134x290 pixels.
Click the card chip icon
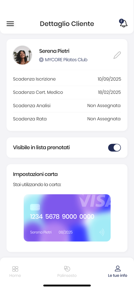coord(35,207)
